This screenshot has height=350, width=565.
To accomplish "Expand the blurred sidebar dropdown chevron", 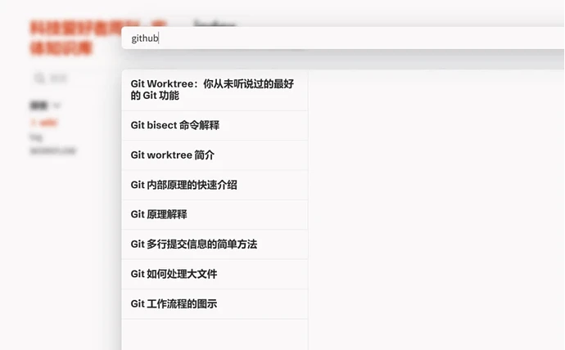I will coord(57,105).
